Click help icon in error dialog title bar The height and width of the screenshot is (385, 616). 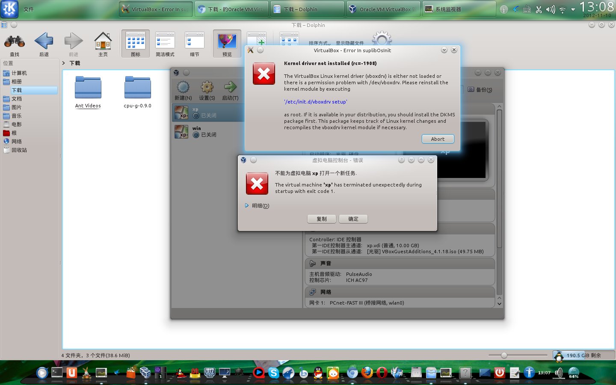point(401,160)
